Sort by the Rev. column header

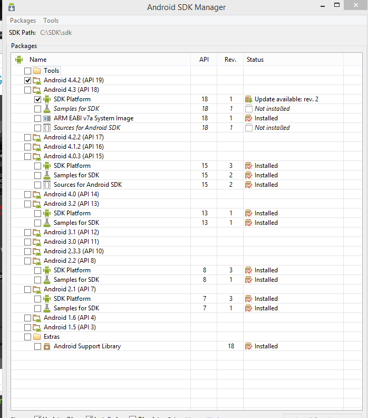(x=230, y=60)
